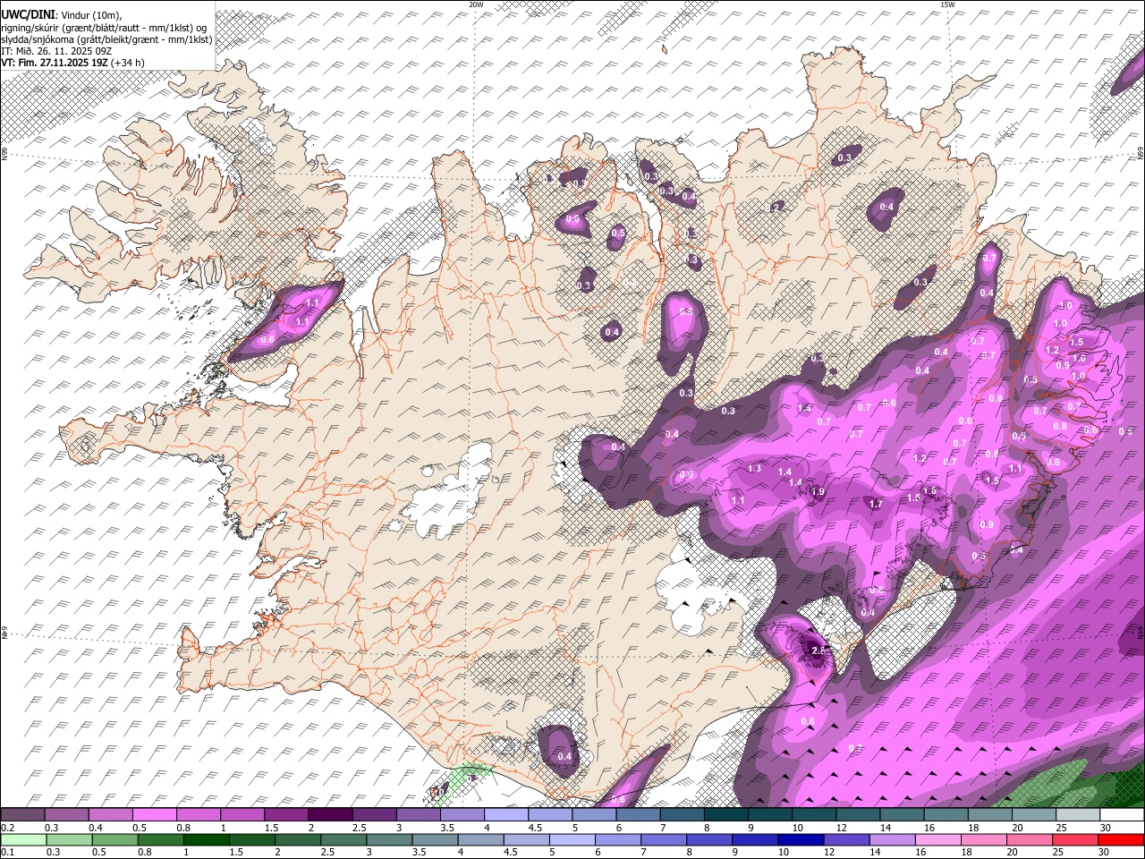
Task: Click the pale green swatch above the 0.1 label
Action: click(24, 839)
